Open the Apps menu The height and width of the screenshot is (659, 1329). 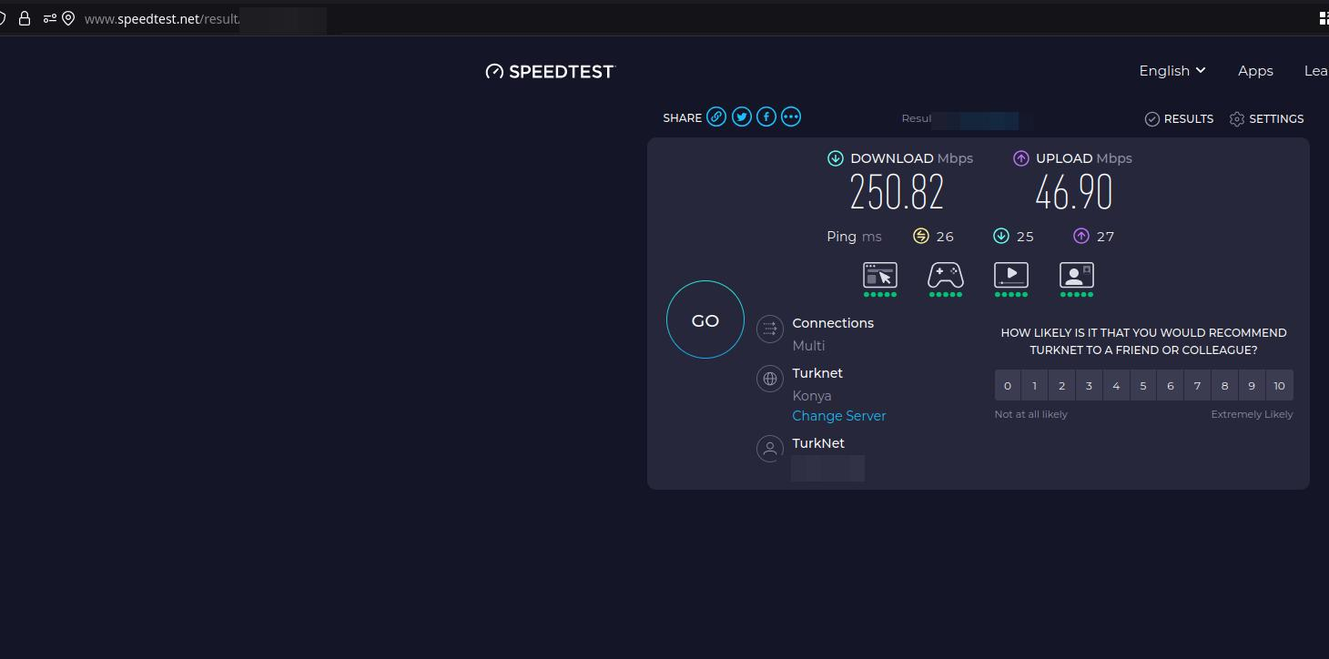click(x=1255, y=71)
